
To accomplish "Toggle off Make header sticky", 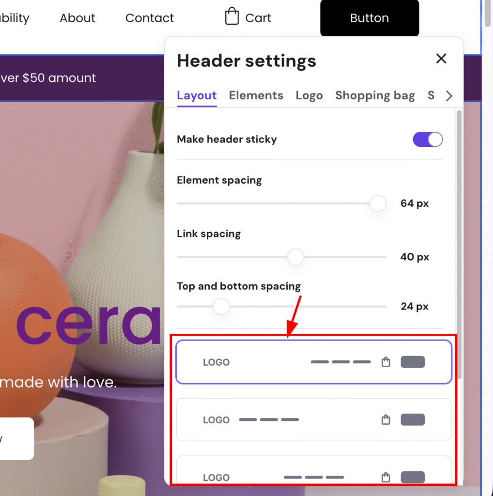I will tap(427, 139).
